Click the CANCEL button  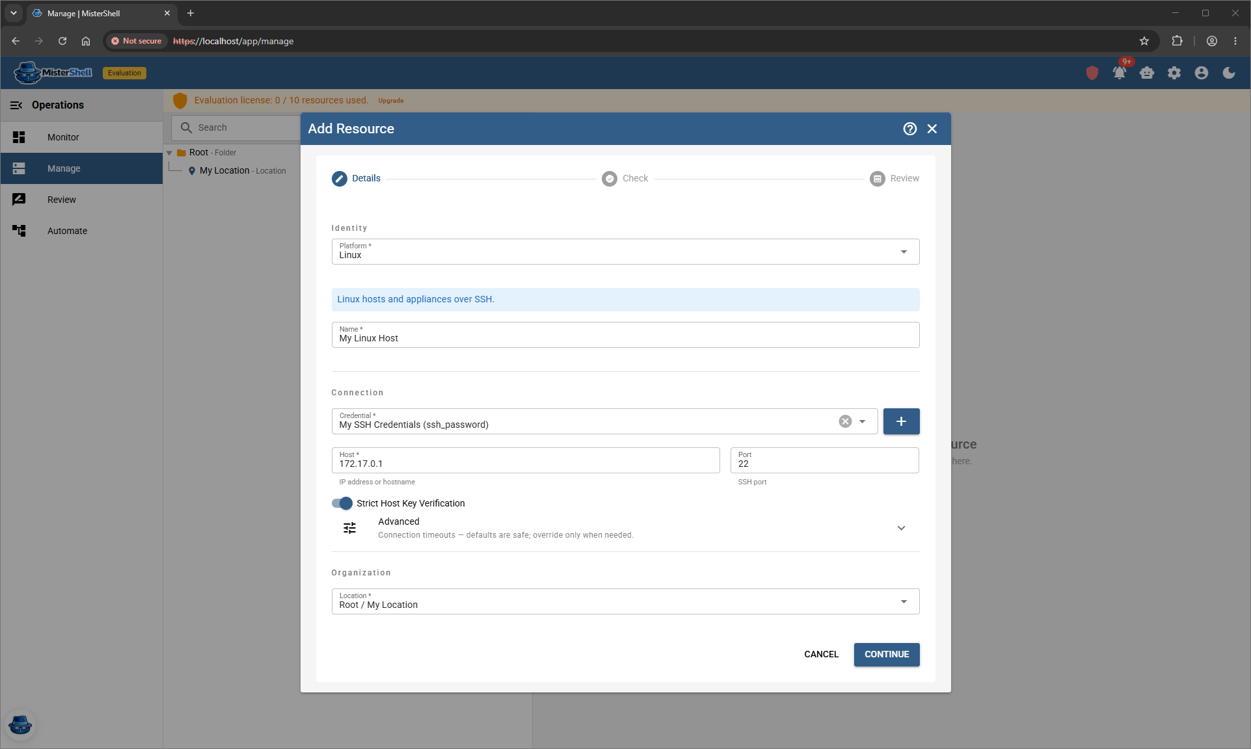point(821,655)
